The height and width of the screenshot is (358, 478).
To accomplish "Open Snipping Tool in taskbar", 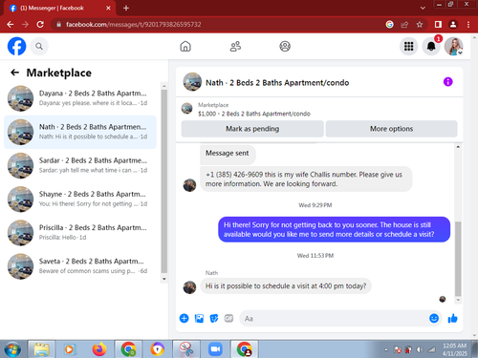I will pyautogui.click(x=186, y=349).
